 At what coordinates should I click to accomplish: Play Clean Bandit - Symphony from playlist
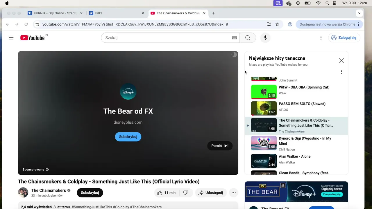tap(296, 172)
